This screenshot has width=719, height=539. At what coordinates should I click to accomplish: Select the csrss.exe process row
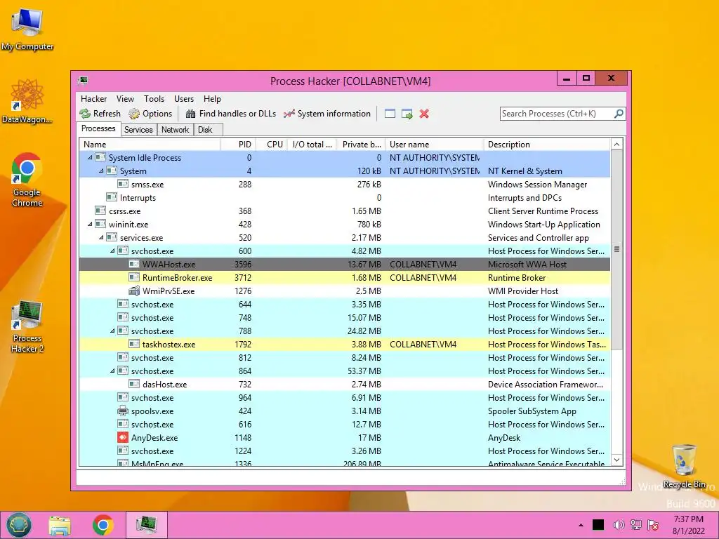(345, 211)
